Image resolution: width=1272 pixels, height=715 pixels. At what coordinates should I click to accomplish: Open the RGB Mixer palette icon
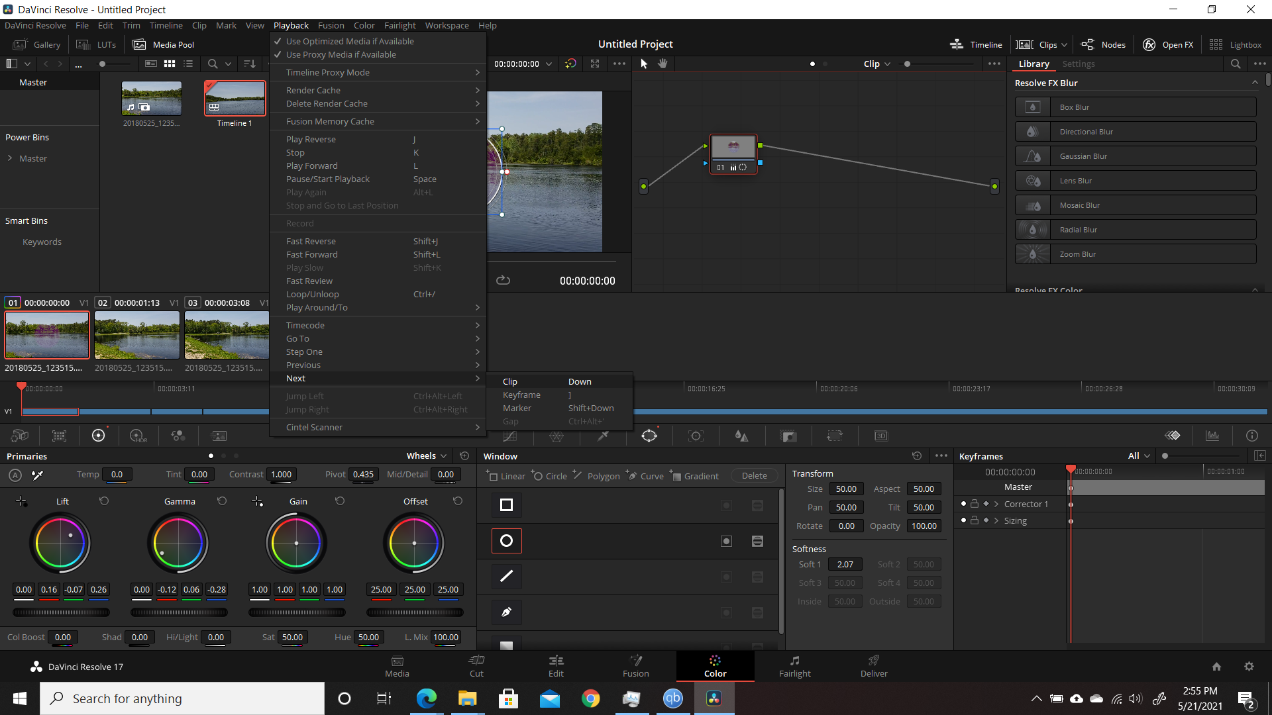tap(178, 436)
